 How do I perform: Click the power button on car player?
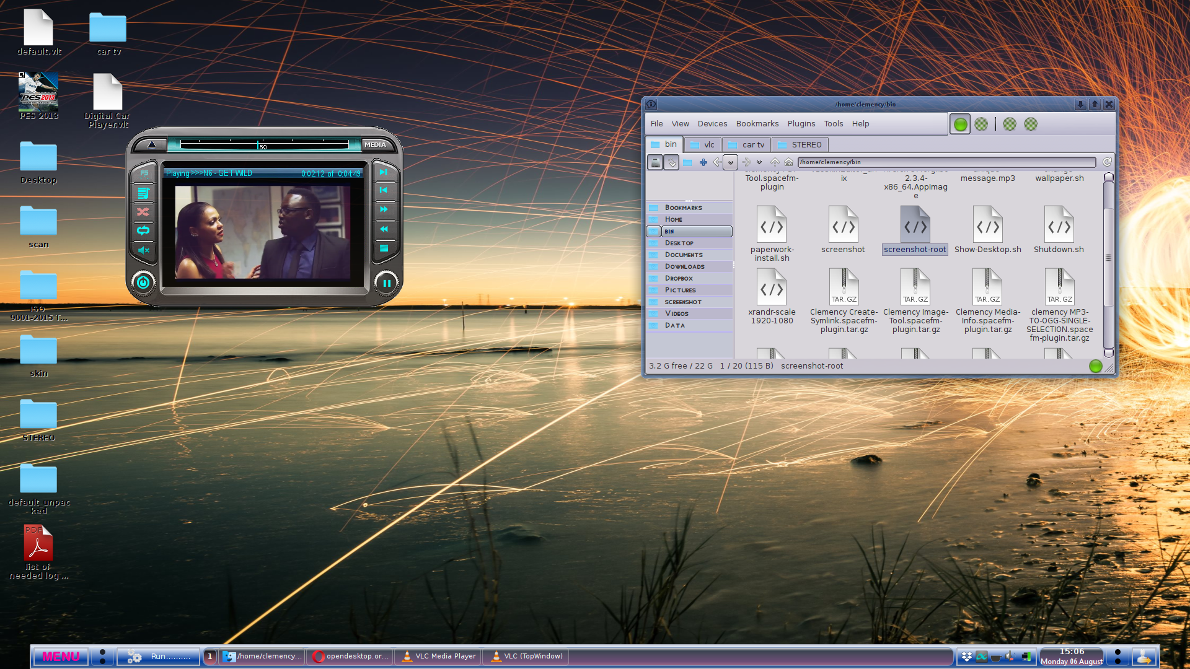click(x=143, y=282)
